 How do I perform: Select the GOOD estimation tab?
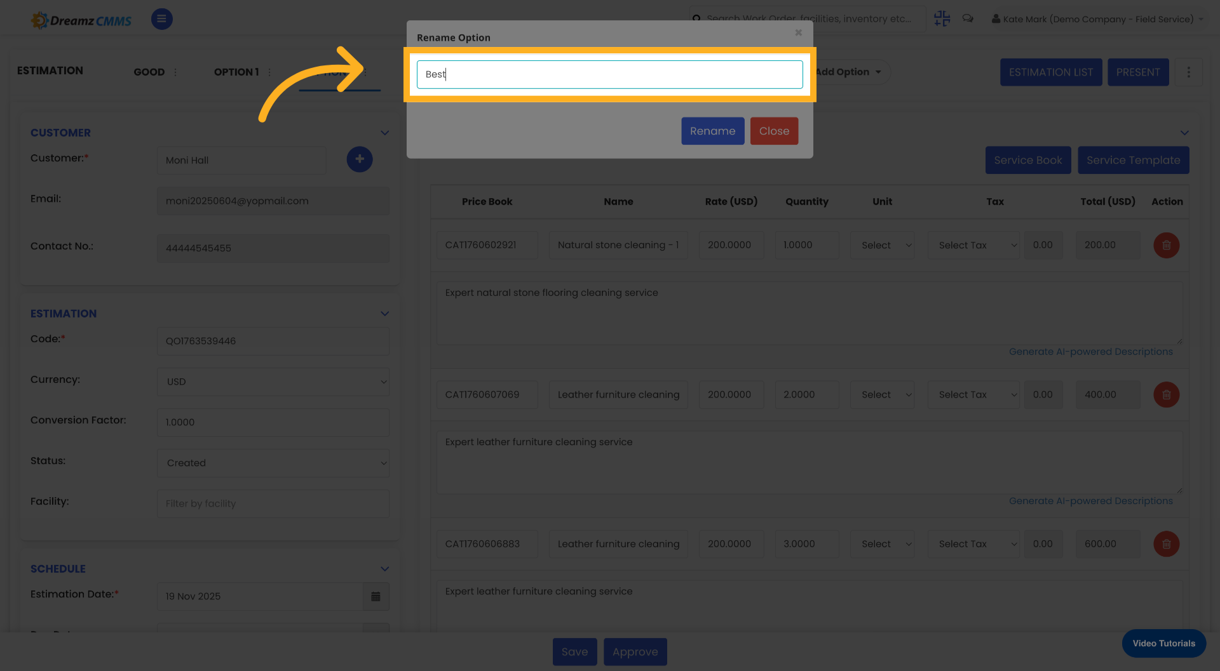coord(149,72)
